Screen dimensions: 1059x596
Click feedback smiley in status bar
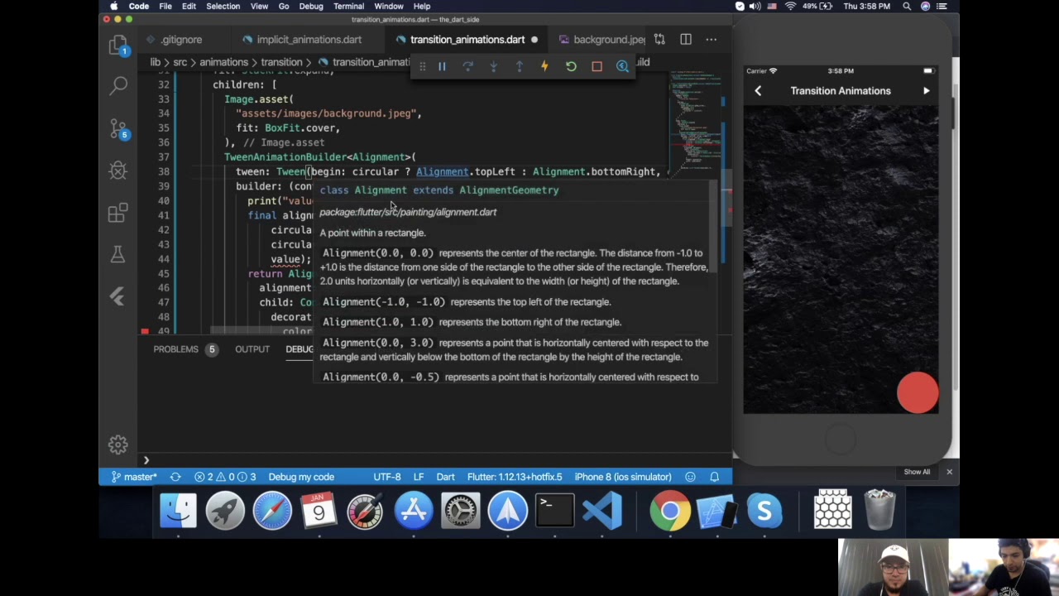[x=690, y=477]
